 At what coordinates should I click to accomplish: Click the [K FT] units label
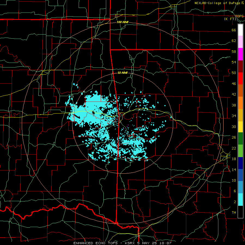tap(230, 19)
